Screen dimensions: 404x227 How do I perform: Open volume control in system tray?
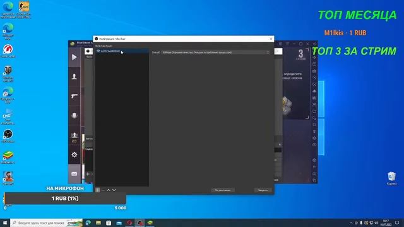click(376, 223)
